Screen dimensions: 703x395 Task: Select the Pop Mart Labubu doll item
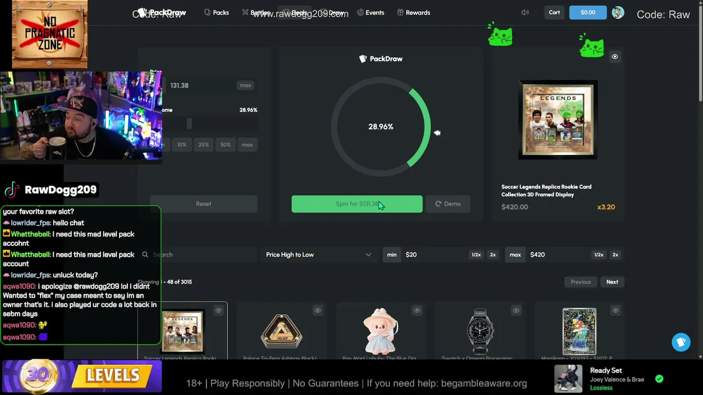[381, 331]
